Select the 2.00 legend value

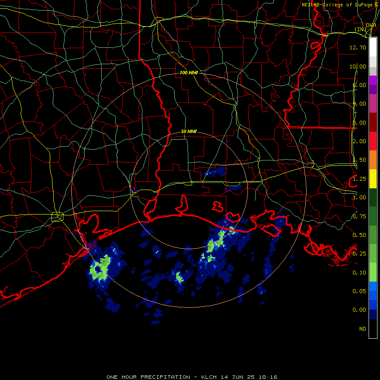[x=359, y=141]
